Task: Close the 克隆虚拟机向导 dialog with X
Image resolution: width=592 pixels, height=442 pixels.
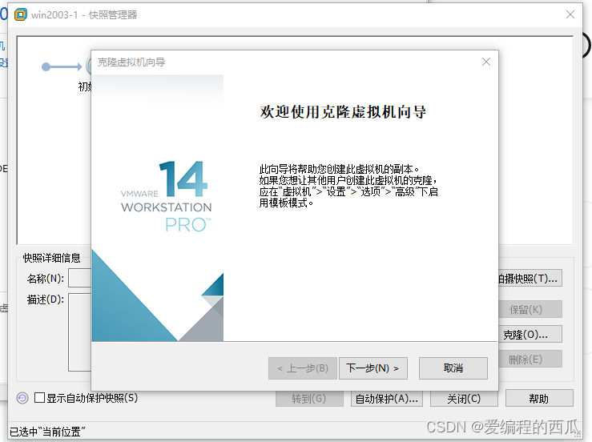Action: point(485,62)
